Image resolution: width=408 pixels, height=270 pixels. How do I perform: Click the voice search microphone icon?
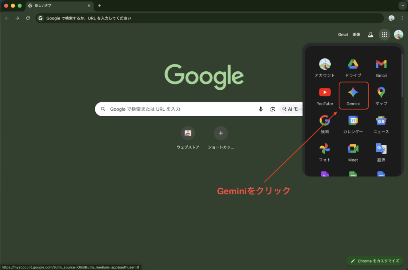pos(261,109)
